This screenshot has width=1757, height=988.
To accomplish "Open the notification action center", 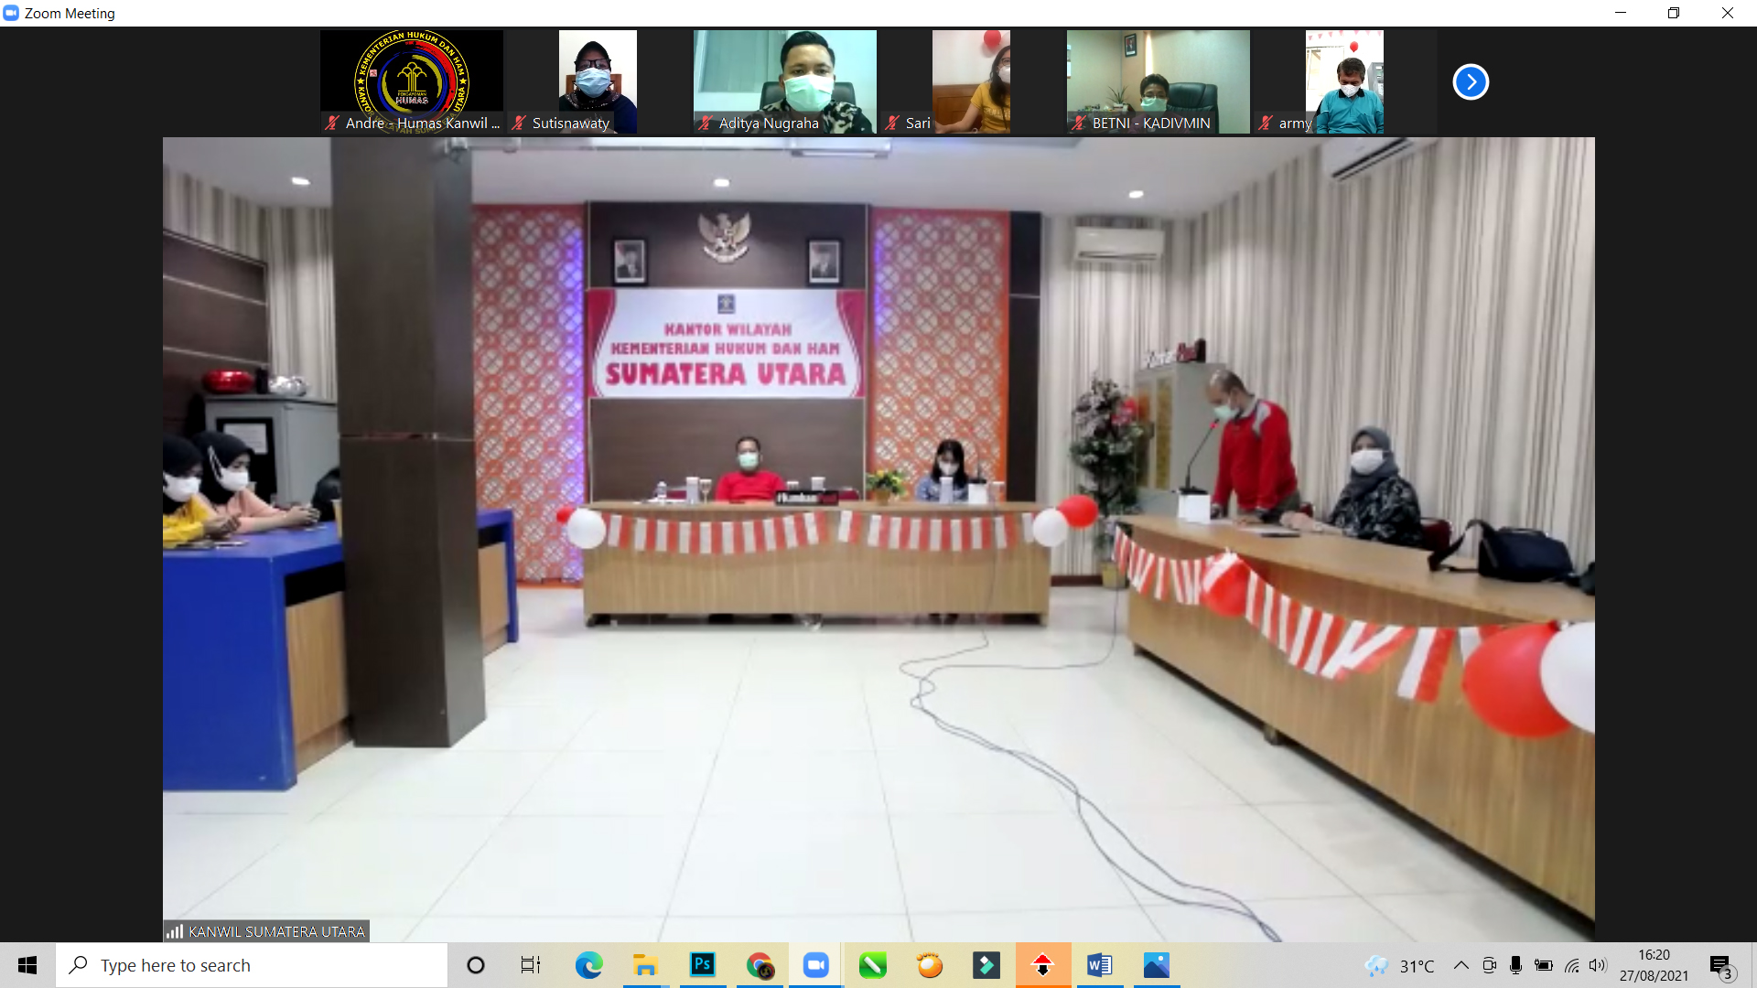I will 1720,965.
